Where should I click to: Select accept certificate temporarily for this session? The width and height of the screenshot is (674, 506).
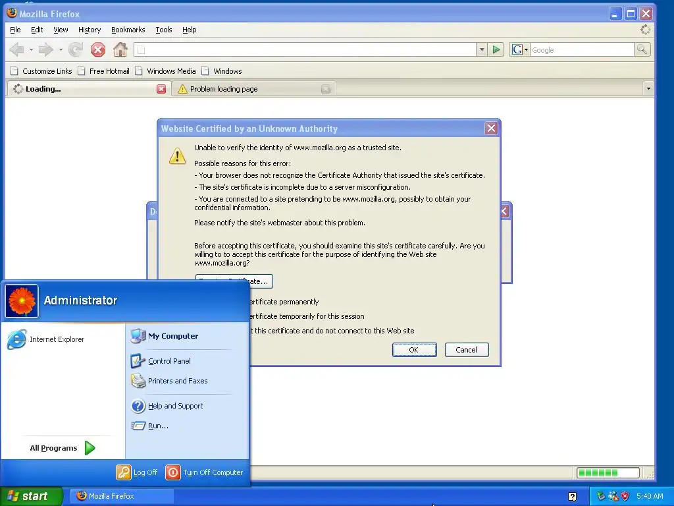(307, 316)
